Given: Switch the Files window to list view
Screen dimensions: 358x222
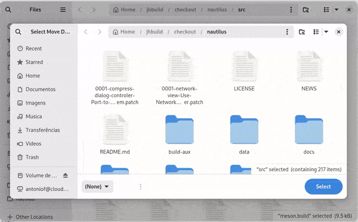Looking at the screenshot, I should tap(326, 10).
